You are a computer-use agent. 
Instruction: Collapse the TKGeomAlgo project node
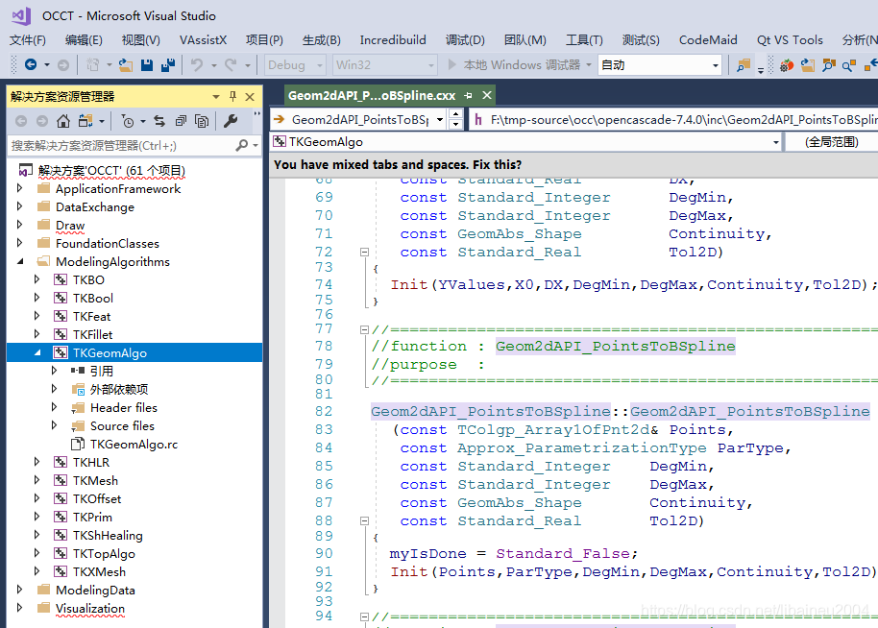[x=38, y=352]
